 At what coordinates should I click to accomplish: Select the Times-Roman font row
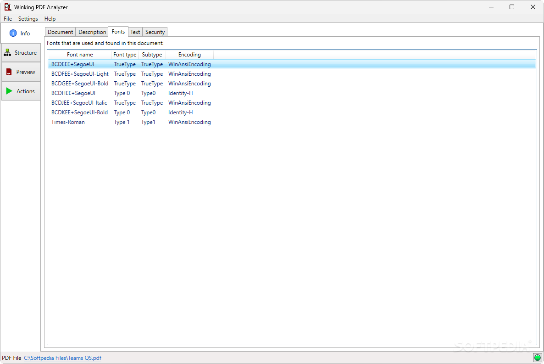pos(292,122)
